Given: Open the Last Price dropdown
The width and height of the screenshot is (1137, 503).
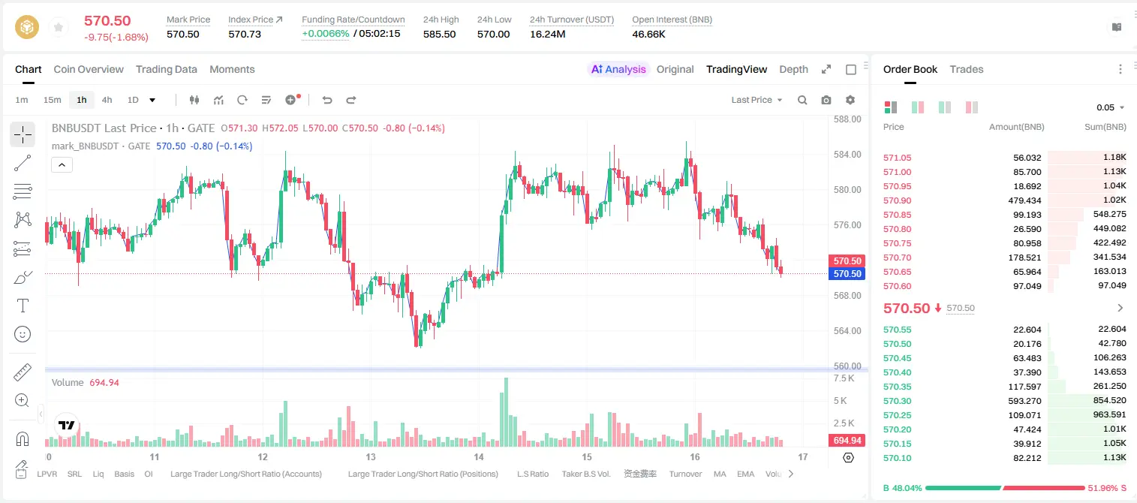Looking at the screenshot, I should (756, 100).
